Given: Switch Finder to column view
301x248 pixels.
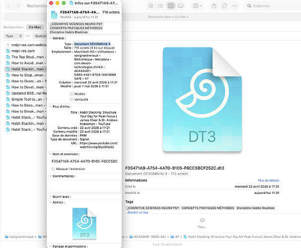Looking at the screenshot, I should point(171,6).
